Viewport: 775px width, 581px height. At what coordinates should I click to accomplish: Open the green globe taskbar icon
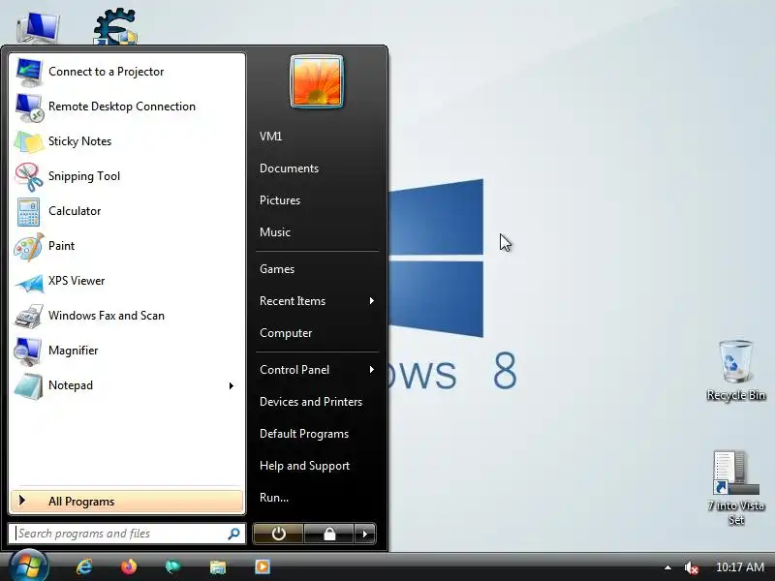point(173,566)
